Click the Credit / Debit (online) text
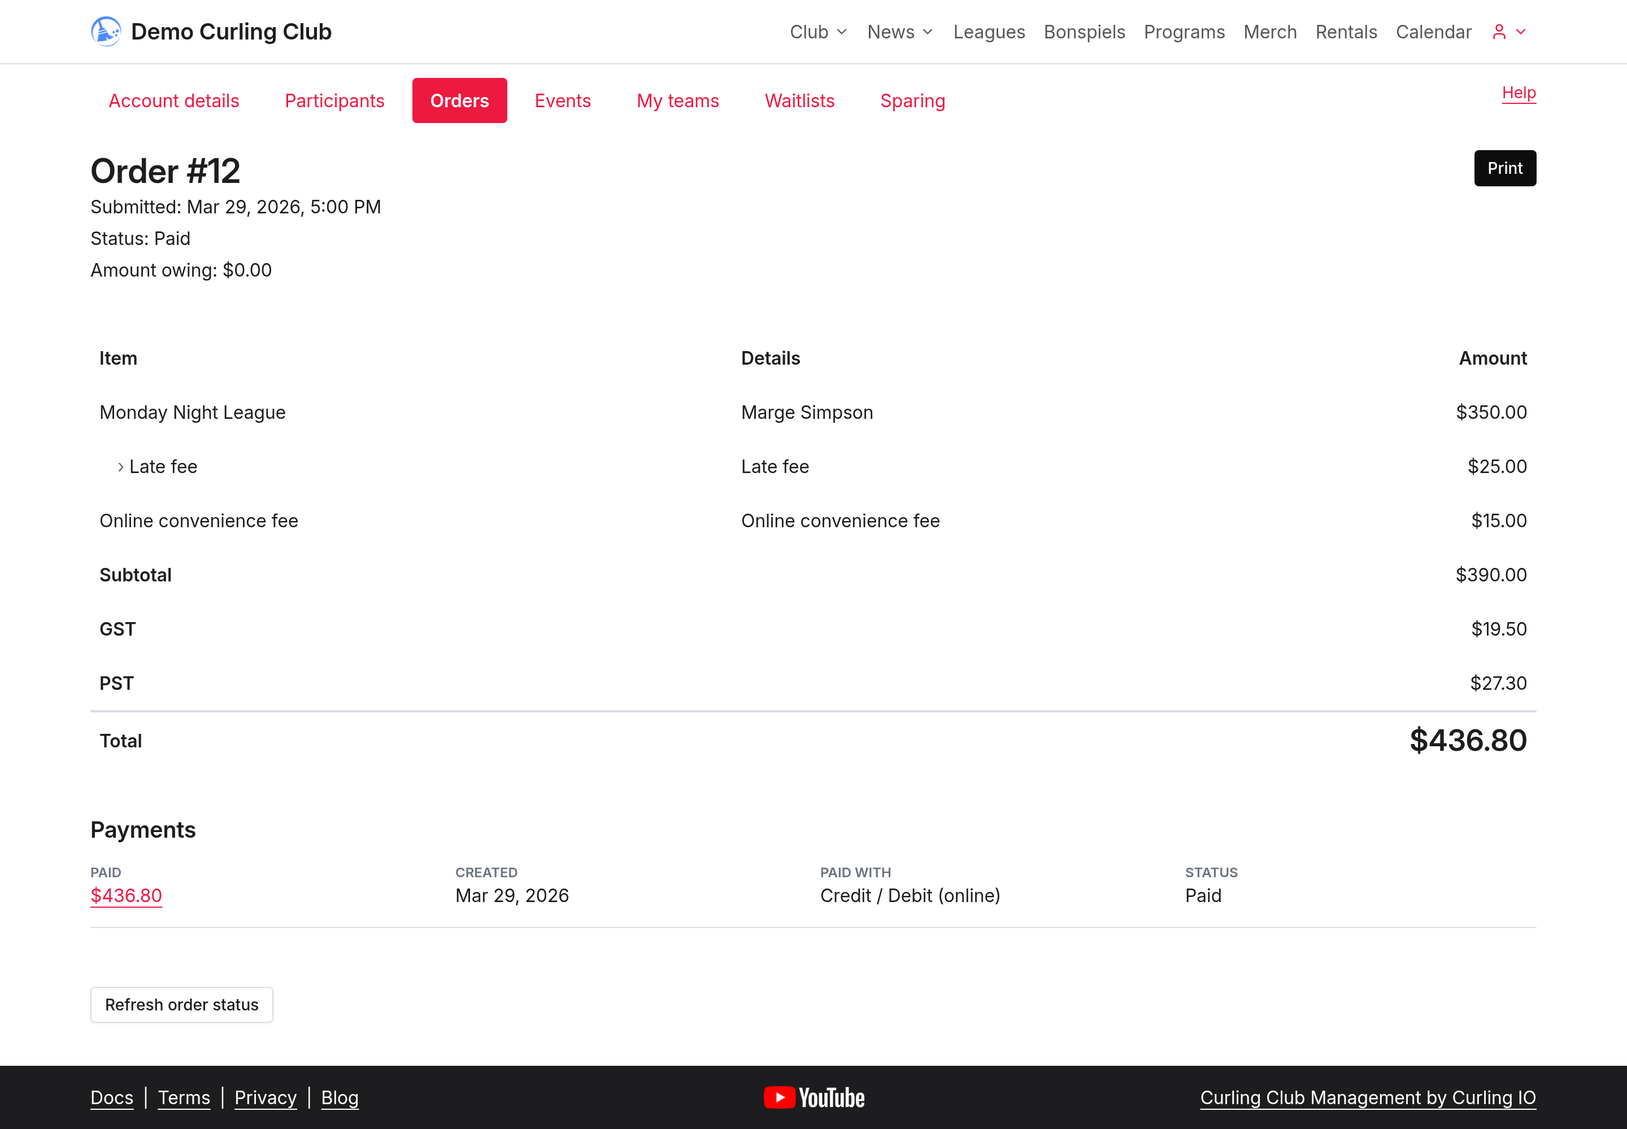 point(910,895)
